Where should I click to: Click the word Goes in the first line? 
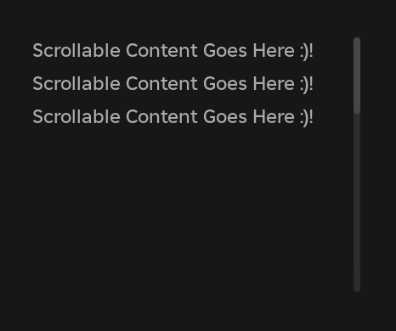point(225,51)
